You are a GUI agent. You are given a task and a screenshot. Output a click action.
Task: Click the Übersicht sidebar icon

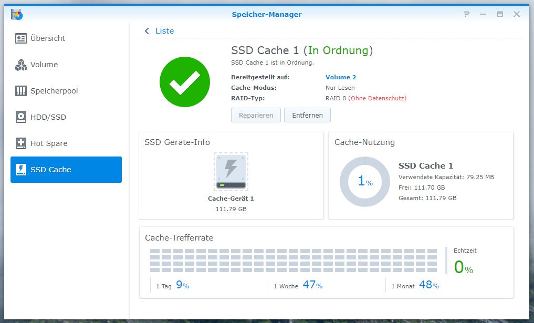(x=21, y=38)
